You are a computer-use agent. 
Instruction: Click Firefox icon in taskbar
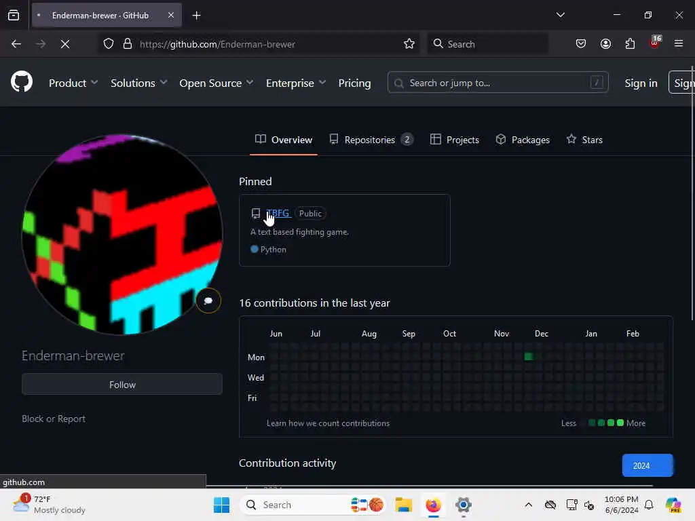point(433,505)
